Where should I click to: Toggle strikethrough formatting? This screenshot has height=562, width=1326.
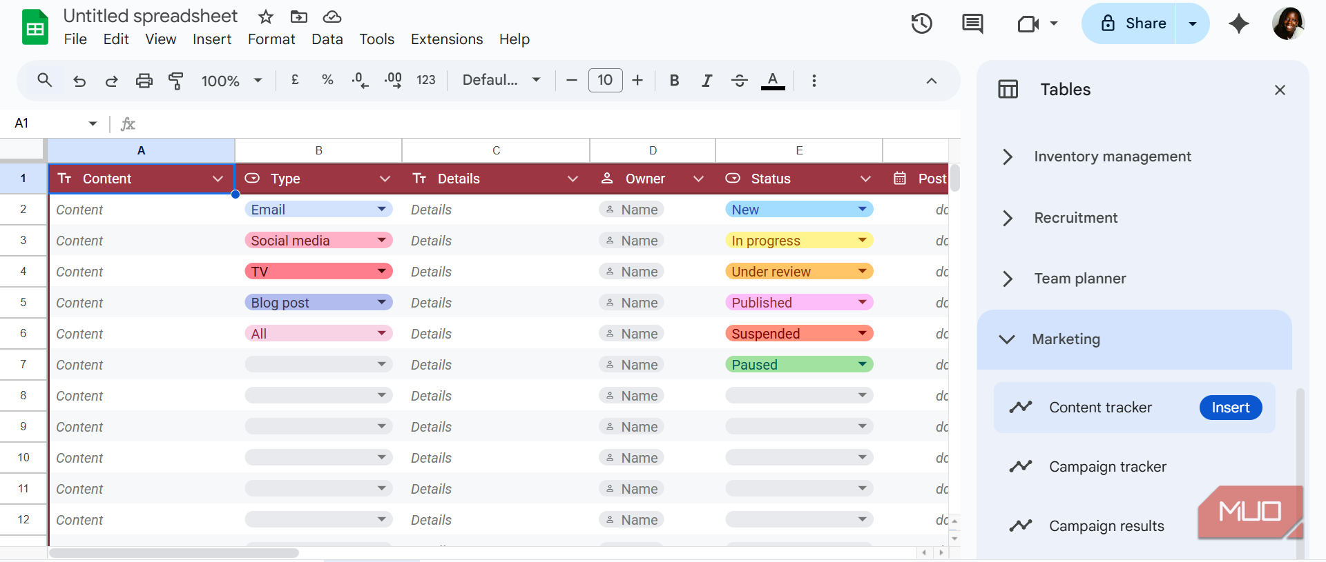coord(740,81)
